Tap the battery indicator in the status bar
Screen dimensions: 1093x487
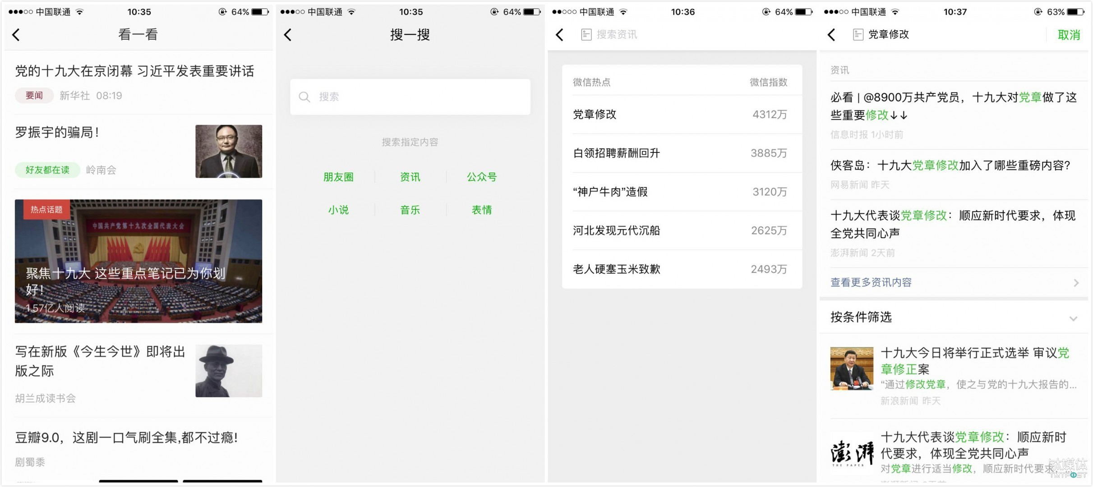[x=260, y=11]
